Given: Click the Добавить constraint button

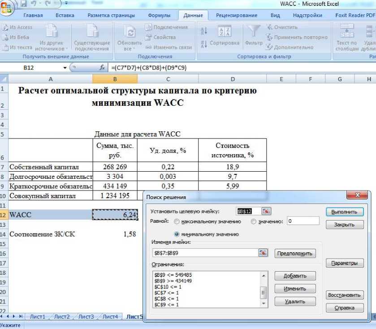Looking at the screenshot, I should click(294, 276).
